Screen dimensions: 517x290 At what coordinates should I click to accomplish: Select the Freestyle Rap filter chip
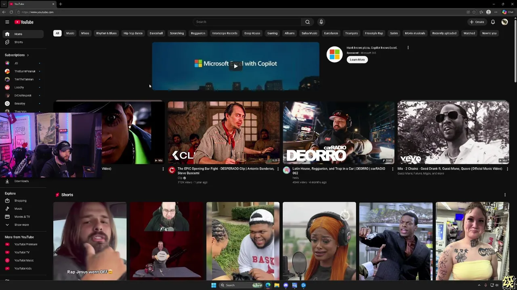tap(374, 33)
